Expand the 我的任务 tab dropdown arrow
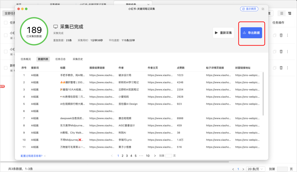 point(148,4)
